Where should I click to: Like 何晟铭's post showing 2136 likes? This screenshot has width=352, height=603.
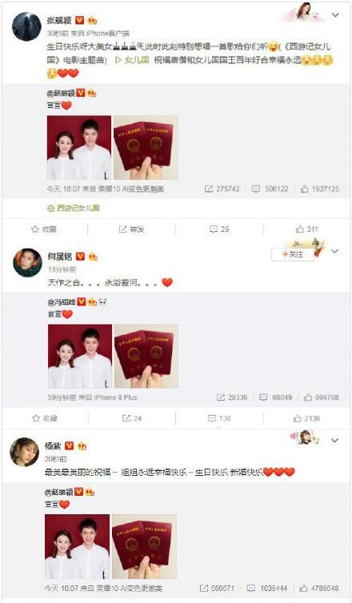[x=306, y=418]
